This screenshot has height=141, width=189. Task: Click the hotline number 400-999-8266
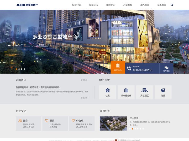pyautogui.click(x=143, y=70)
